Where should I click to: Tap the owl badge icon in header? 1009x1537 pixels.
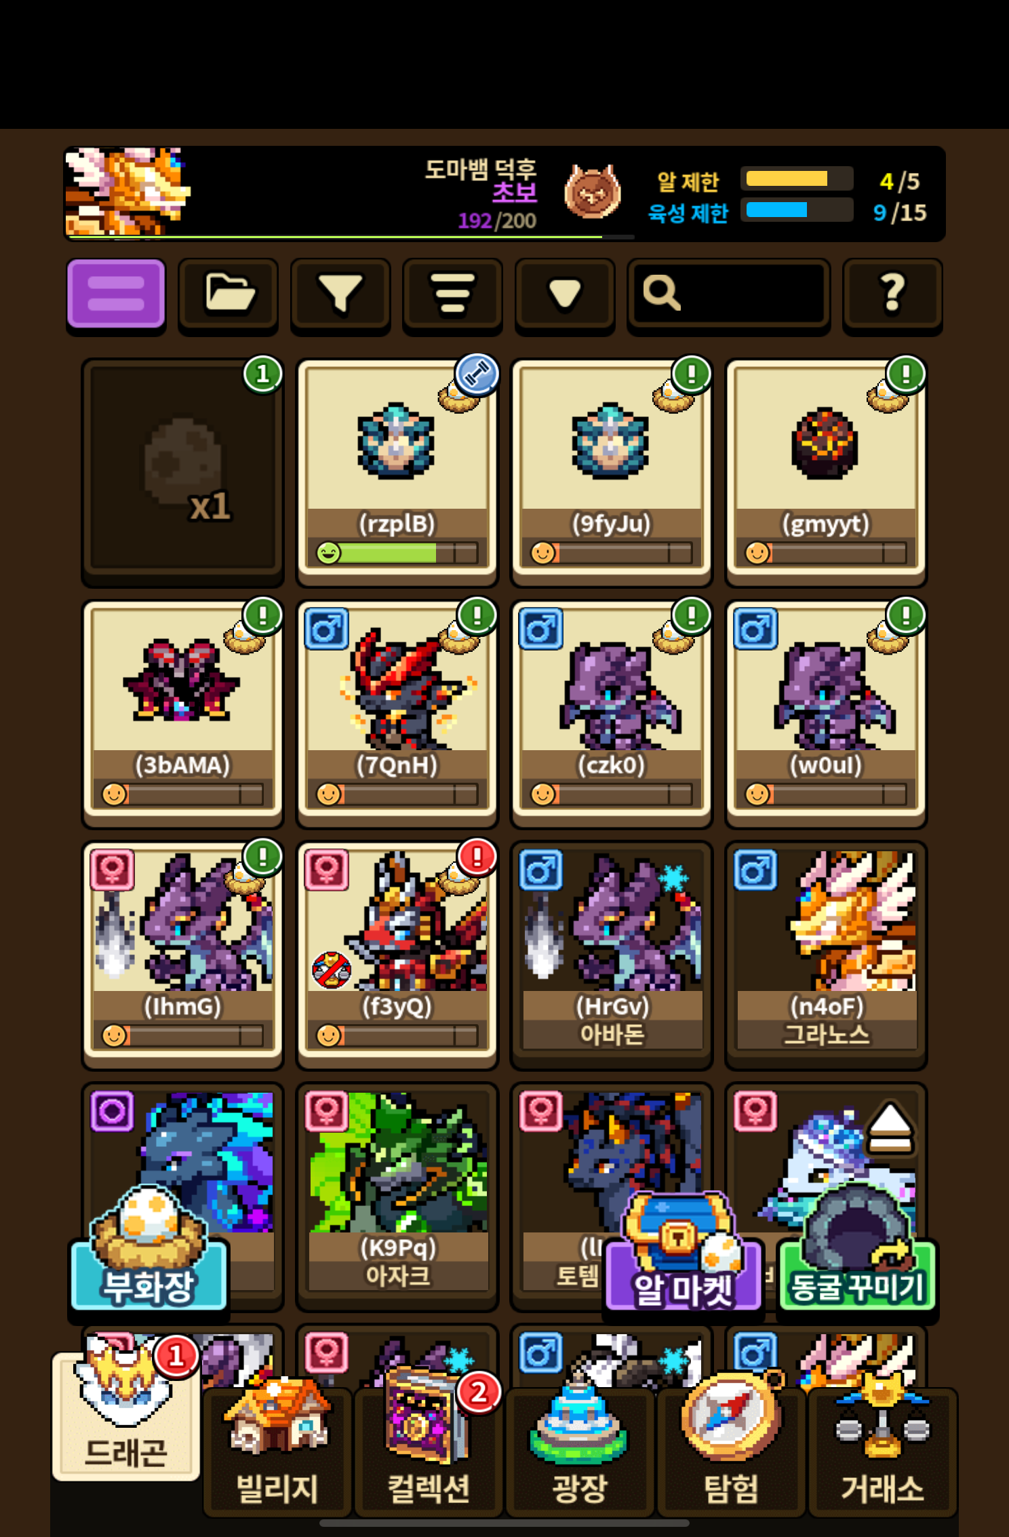(x=593, y=192)
